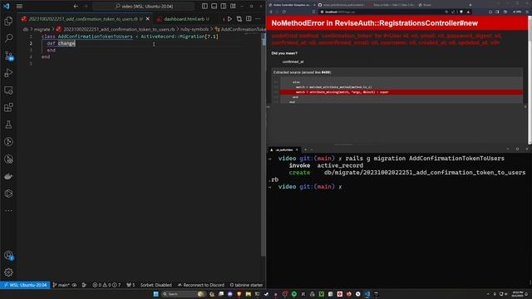
Task: Show additional views ellipsis in activity bar
Action: point(8,210)
